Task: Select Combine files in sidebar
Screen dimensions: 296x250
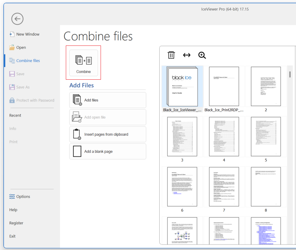Action: pyautogui.click(x=25, y=61)
